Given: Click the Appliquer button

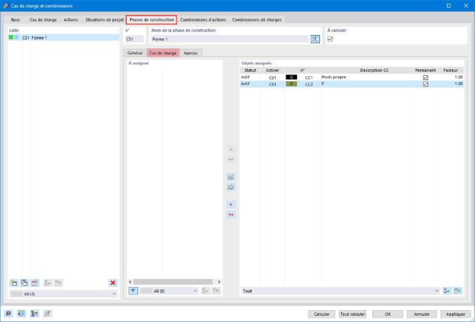Looking at the screenshot, I should (456, 314).
